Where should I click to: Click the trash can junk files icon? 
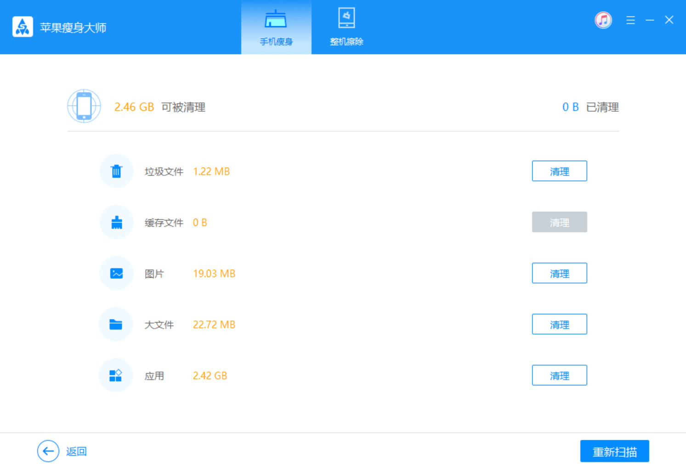click(116, 171)
